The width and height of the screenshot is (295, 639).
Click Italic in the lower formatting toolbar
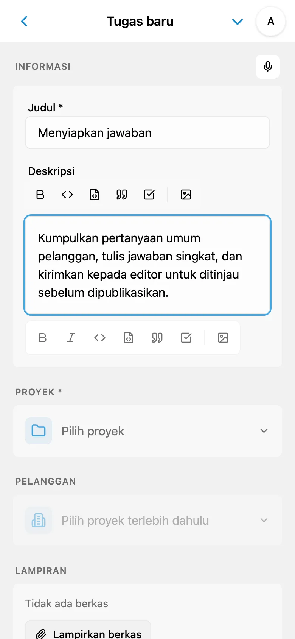71,338
